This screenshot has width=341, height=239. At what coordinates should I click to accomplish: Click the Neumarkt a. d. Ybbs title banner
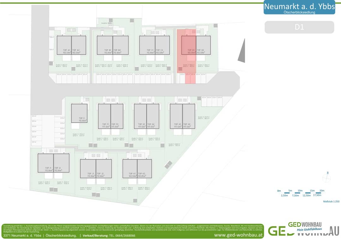(x=299, y=8)
